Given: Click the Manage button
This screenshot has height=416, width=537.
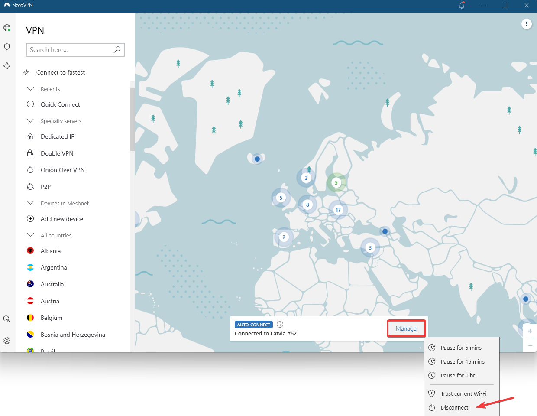Looking at the screenshot, I should click(x=406, y=328).
